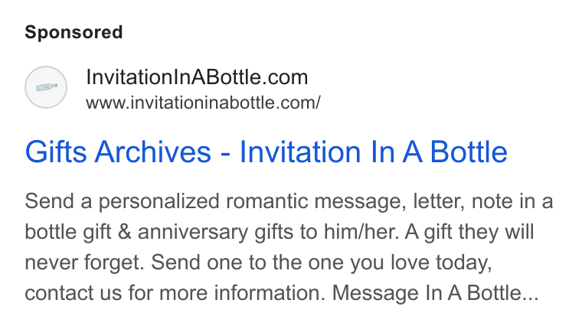Screen dimensions: 582x326
Task: Click the word "Archives" in the headline
Action: [153, 152]
